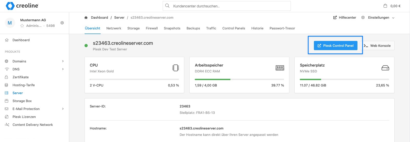Viewport: 410px width, 142px height.
Task: Click the Plesk Dev Test Server subtitle
Action: 110,49
